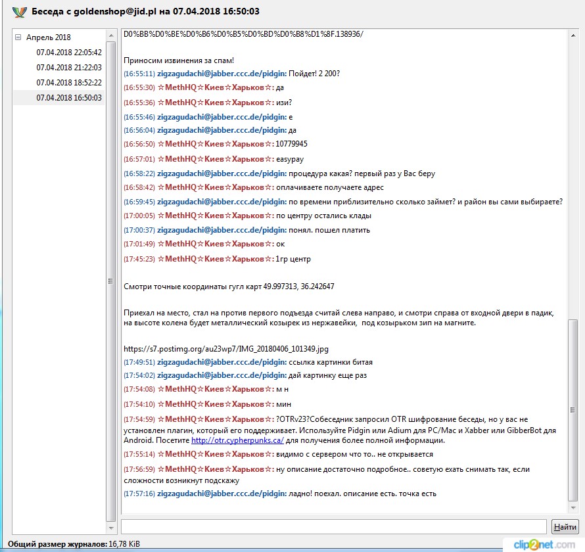Click the message '1гр центр'
The width and height of the screenshot is (585, 552).
pyautogui.click(x=293, y=259)
